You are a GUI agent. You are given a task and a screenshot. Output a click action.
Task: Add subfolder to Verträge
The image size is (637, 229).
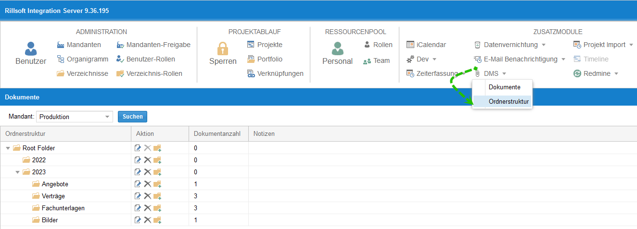click(x=157, y=196)
